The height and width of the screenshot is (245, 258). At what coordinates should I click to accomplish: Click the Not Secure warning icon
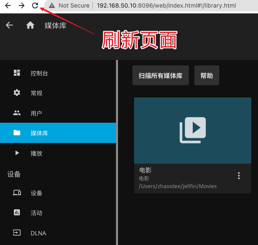point(52,5)
